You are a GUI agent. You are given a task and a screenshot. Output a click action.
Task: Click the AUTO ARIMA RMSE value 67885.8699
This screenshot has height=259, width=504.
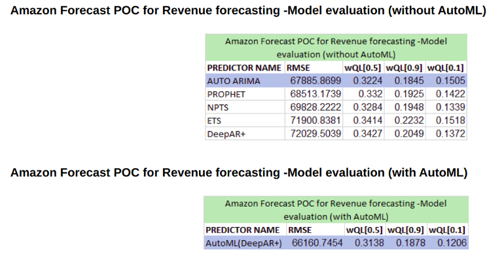(315, 81)
